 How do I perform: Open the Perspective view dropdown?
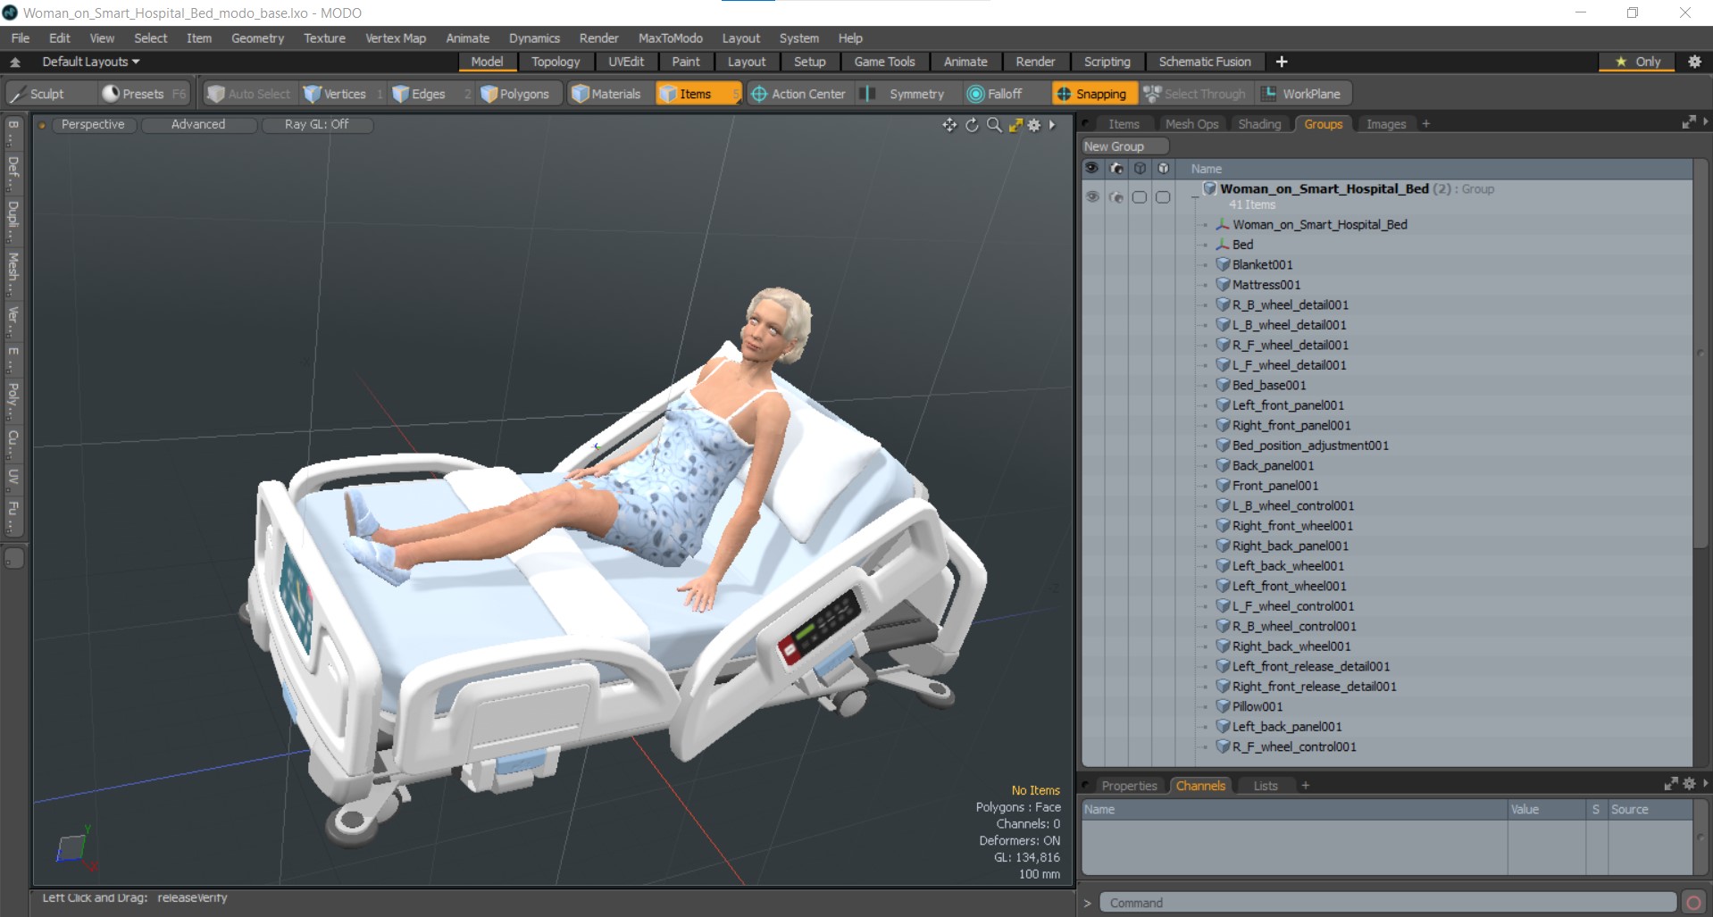[x=93, y=124]
